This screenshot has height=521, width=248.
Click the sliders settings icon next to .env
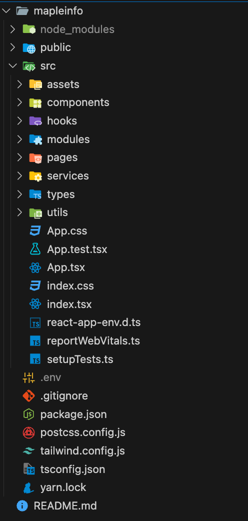tap(28, 378)
